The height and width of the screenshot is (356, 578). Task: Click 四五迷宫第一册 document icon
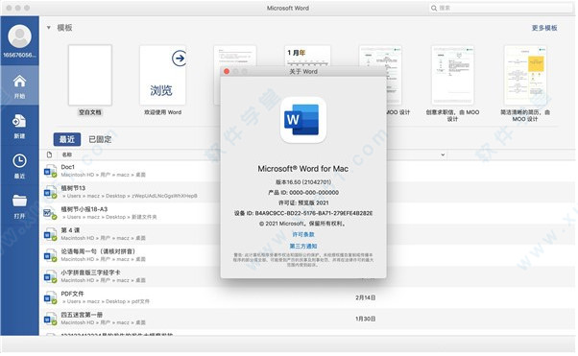[x=50, y=319]
